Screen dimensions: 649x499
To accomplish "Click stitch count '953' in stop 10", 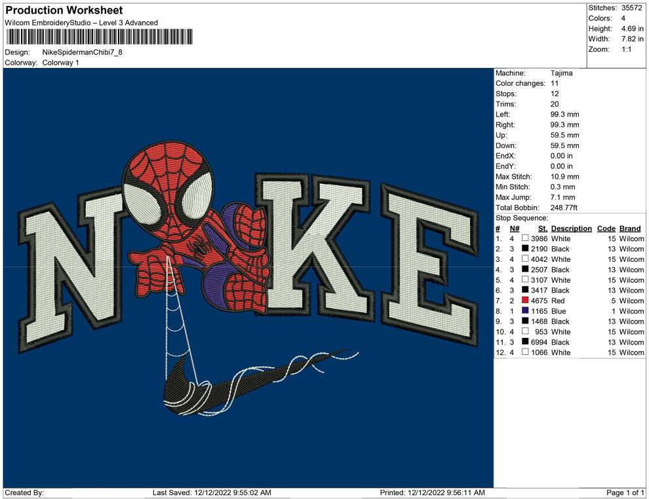I will (x=541, y=331).
